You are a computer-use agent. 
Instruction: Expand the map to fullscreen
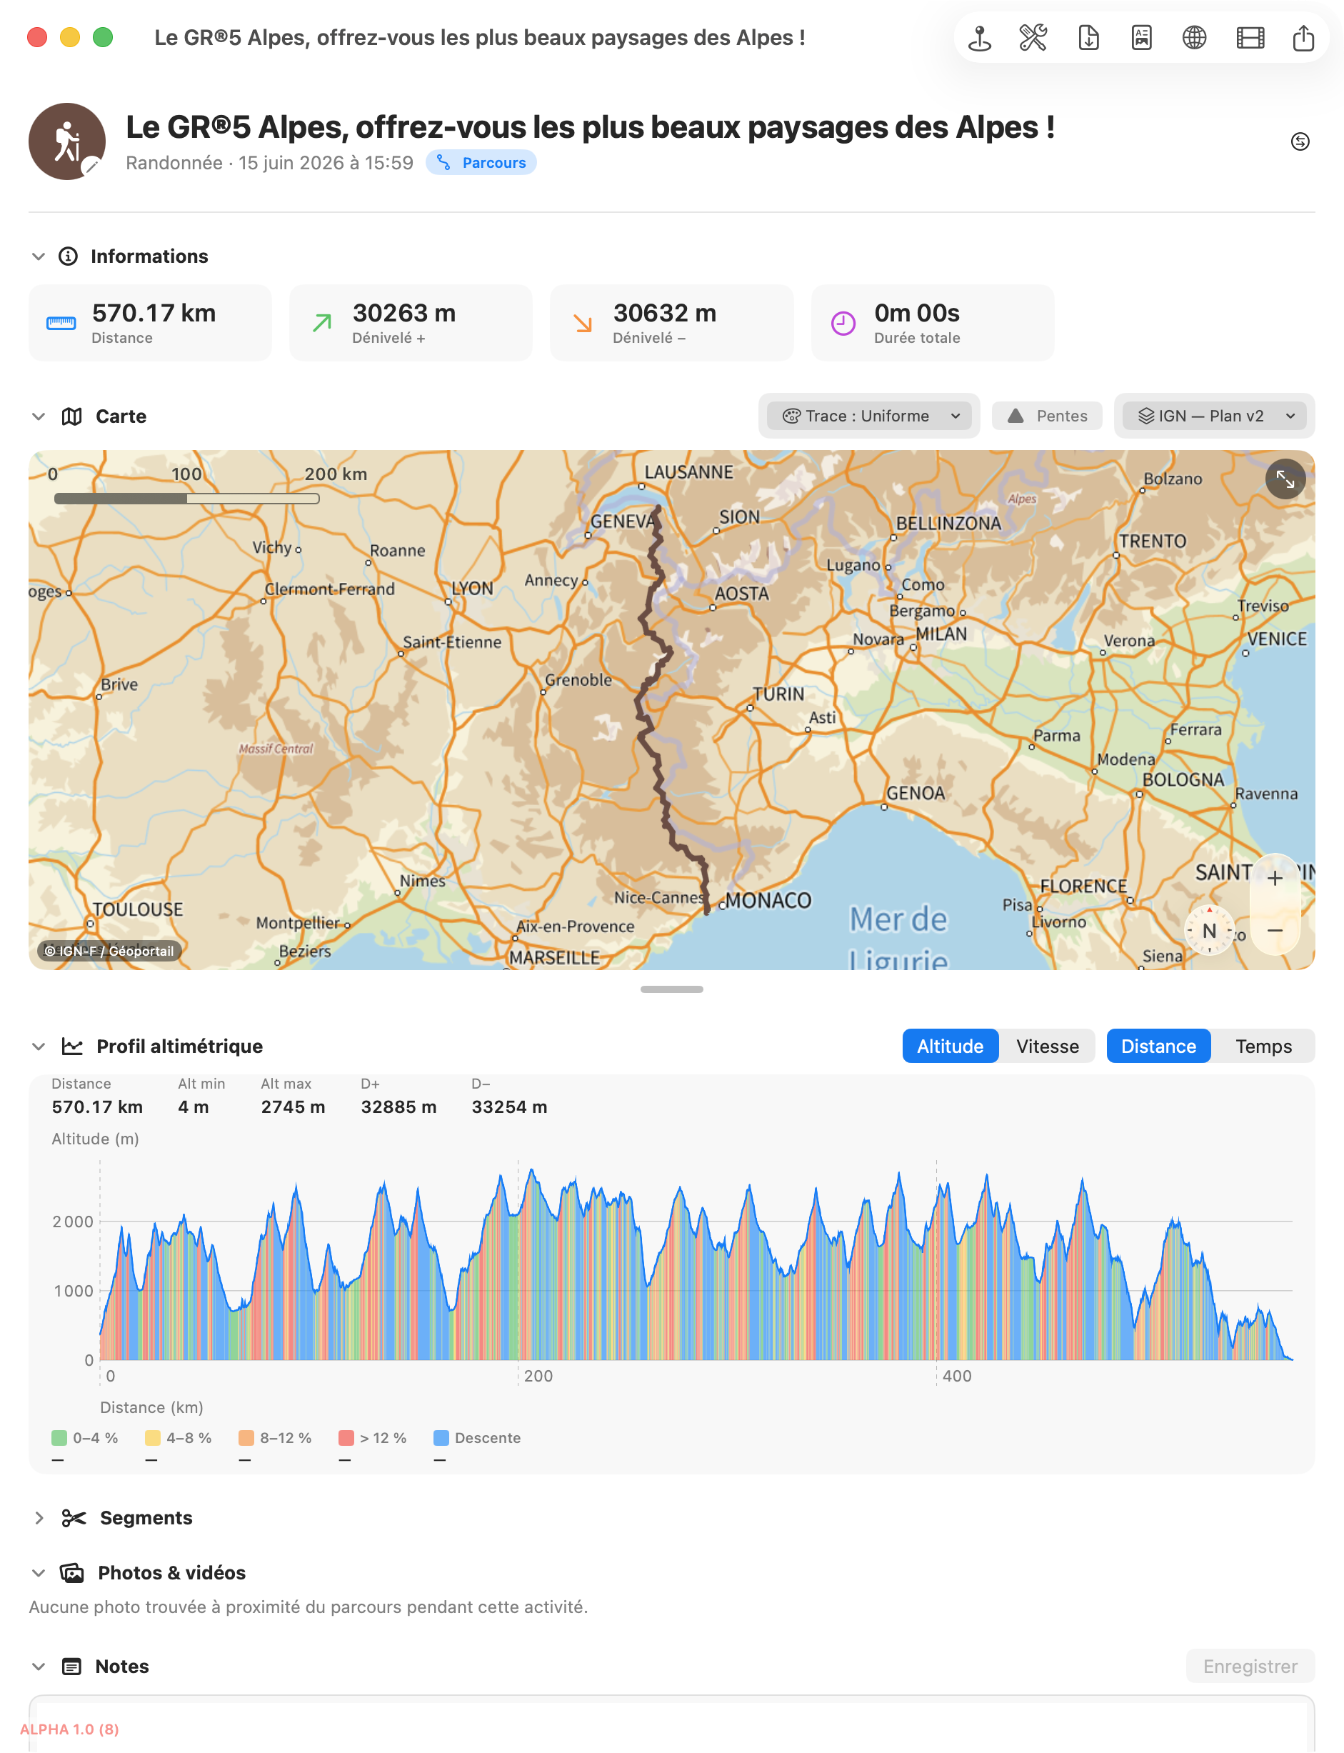(x=1285, y=479)
